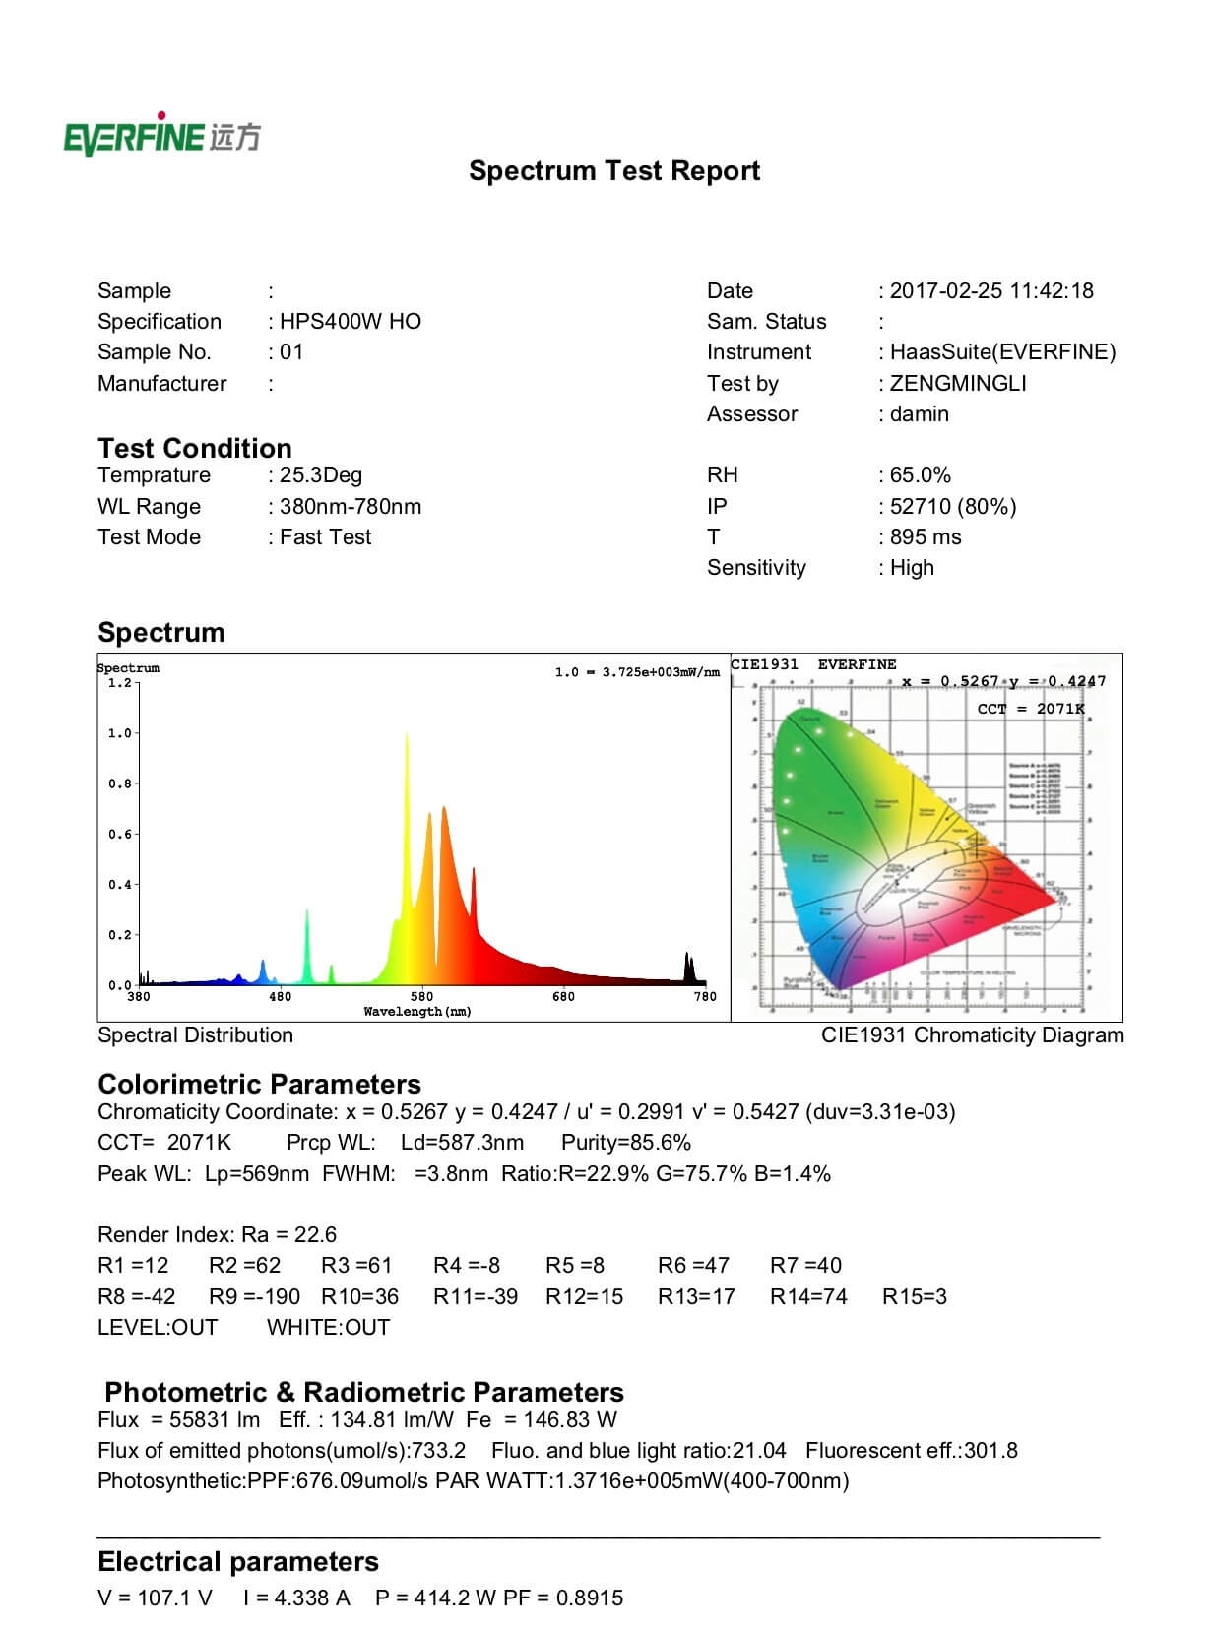1214x1629 pixels.
Task: Select the Flux = 55831 lm value
Action: (179, 1419)
